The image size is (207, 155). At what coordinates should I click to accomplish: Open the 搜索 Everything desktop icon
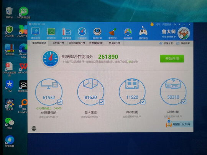(24, 103)
